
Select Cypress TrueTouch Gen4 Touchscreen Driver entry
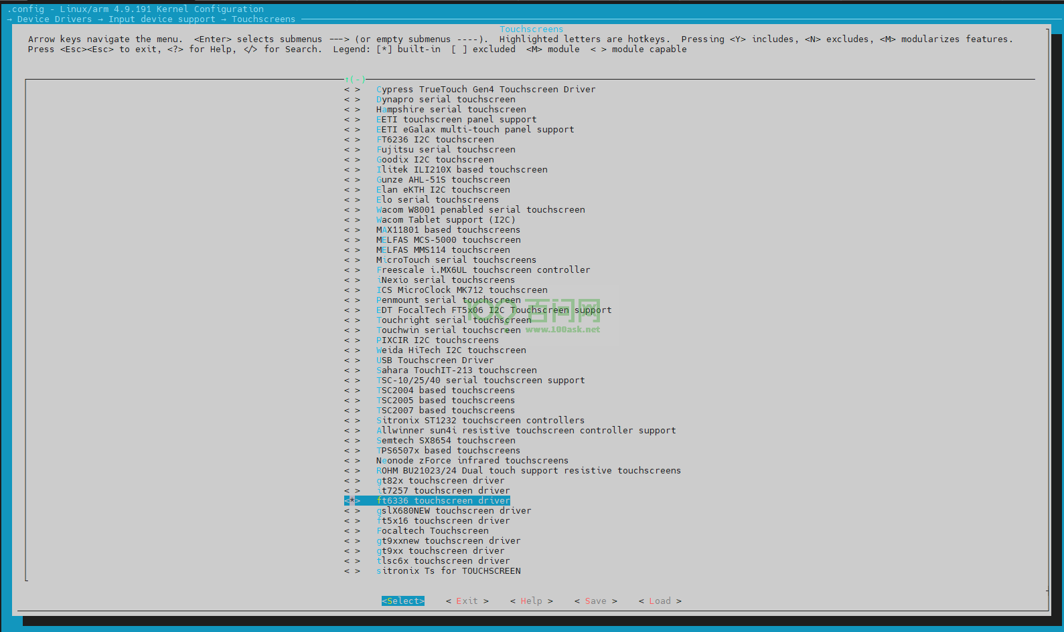pos(485,89)
